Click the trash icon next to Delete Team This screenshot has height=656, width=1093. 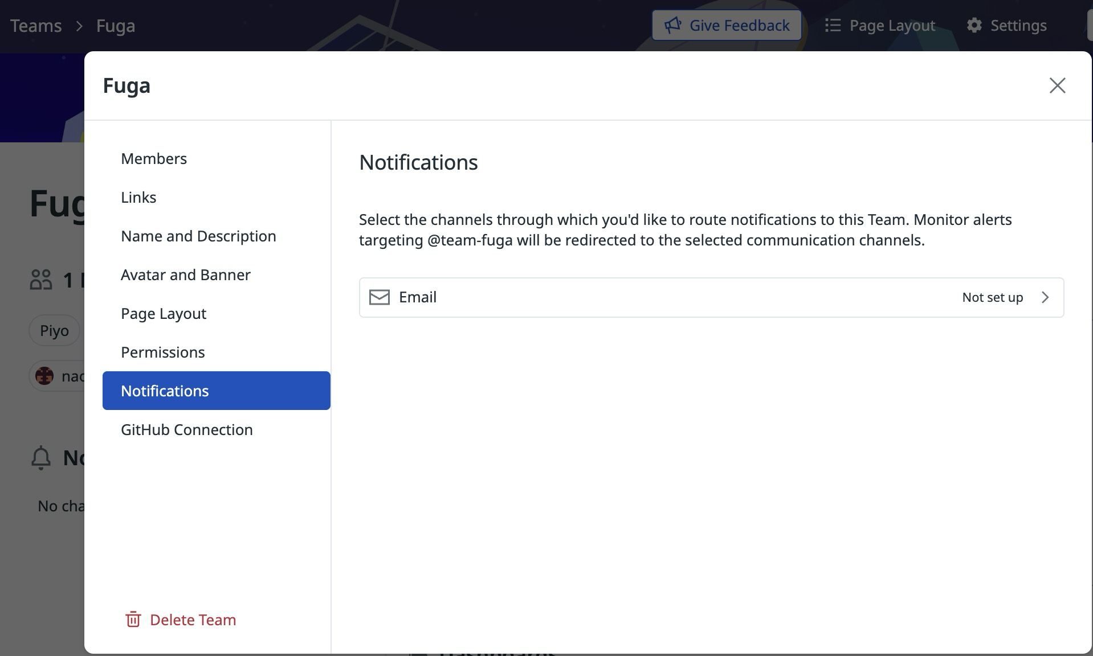pyautogui.click(x=133, y=620)
